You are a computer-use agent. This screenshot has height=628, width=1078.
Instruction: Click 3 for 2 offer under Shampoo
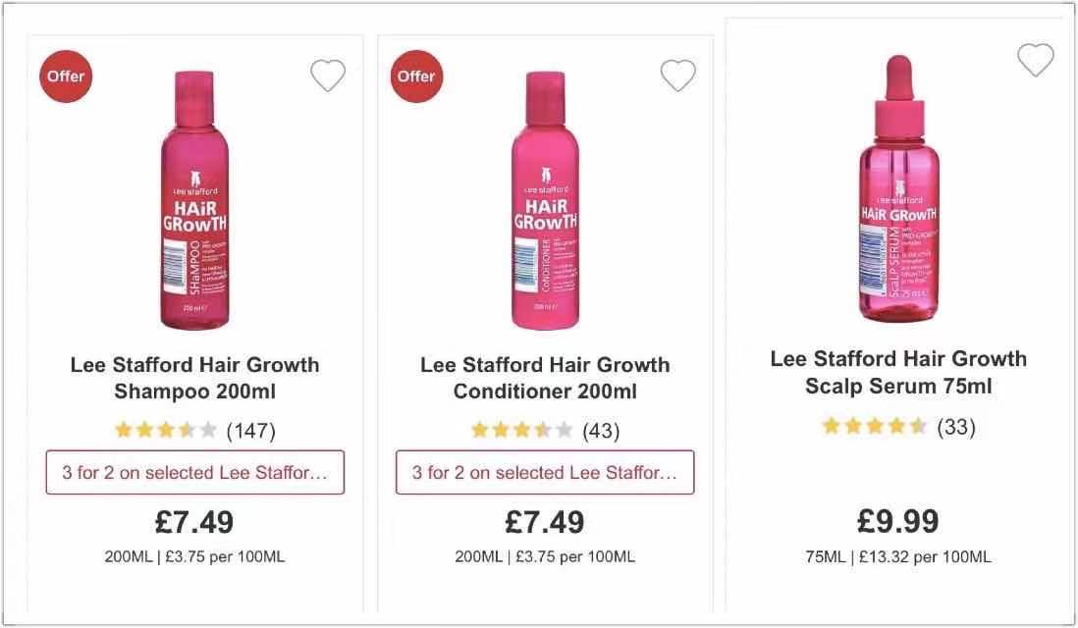[194, 472]
